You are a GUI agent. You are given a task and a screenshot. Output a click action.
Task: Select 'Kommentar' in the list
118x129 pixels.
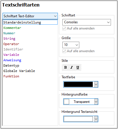tap(12, 28)
